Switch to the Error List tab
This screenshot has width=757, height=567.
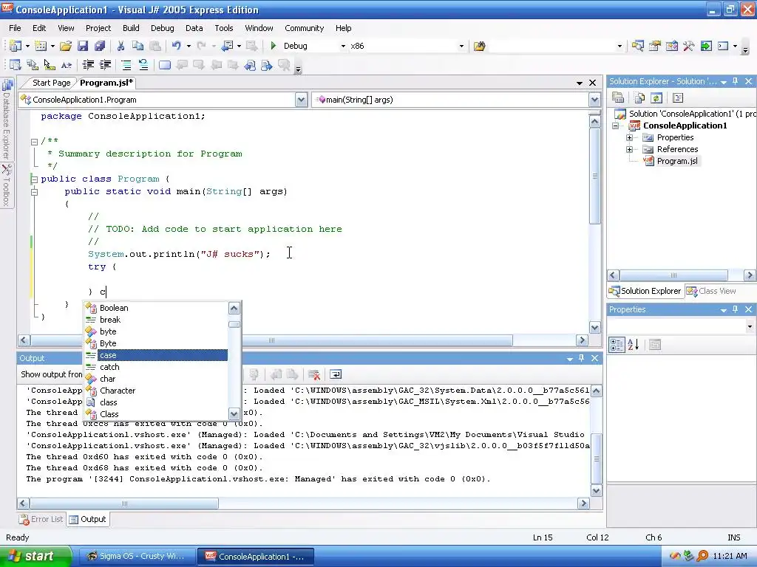[41, 519]
